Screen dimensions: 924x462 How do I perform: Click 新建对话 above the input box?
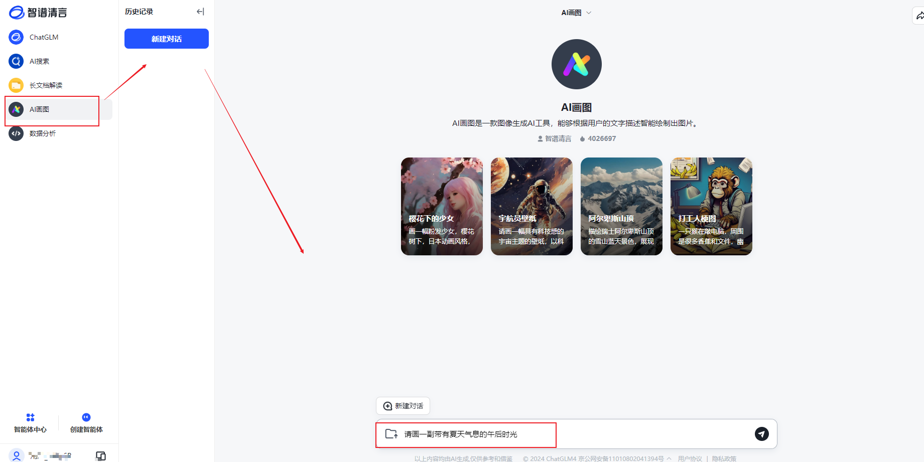[x=403, y=406]
